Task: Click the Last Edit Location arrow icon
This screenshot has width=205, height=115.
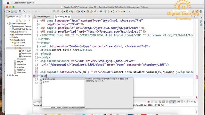Action: [119, 11]
